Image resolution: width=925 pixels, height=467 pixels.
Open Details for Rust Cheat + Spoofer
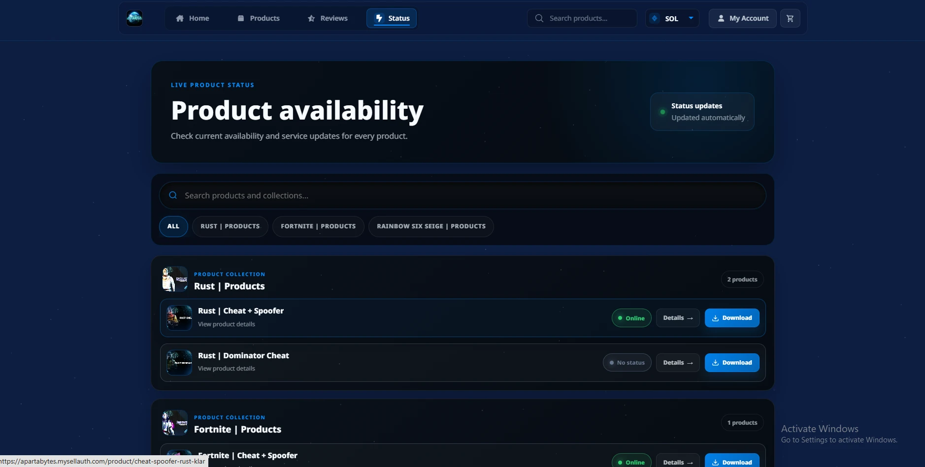(678, 318)
